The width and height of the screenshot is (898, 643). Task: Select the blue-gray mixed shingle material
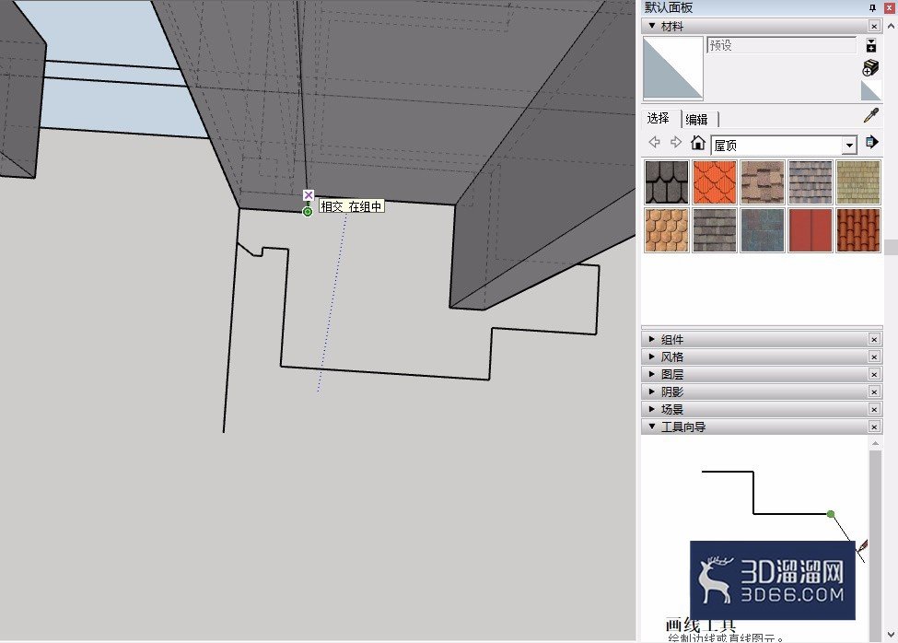tap(811, 182)
